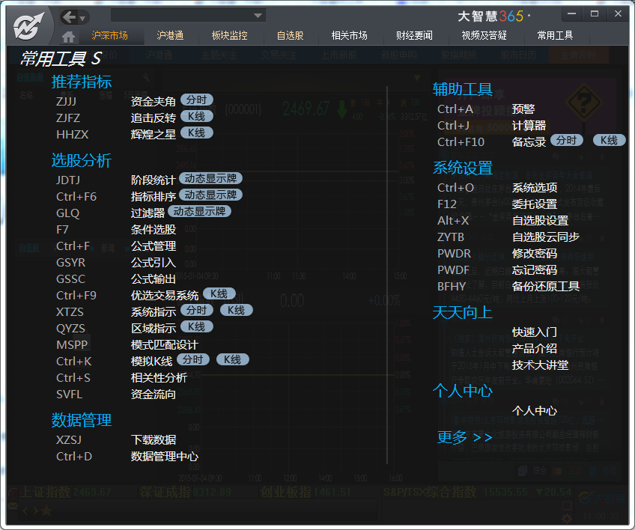Expand the 更多 >> section

464,437
